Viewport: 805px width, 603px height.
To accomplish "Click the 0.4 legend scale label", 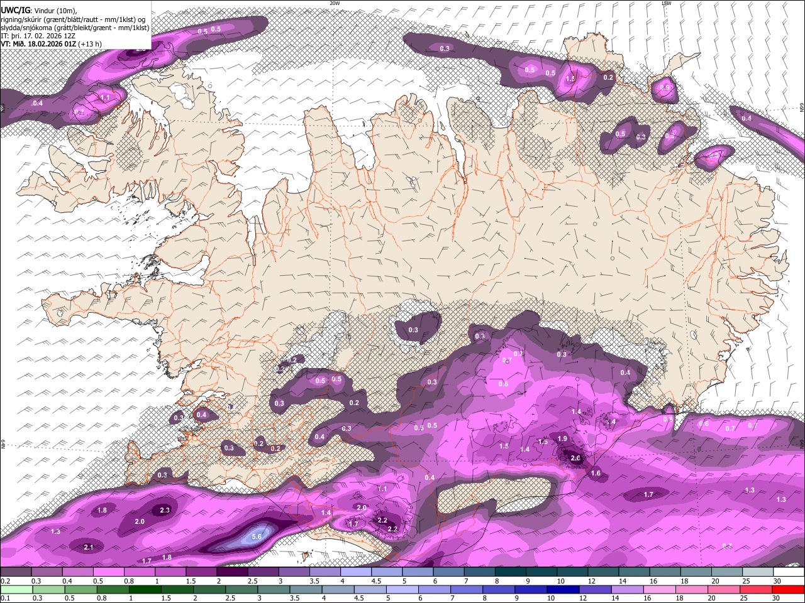I will point(67,581).
